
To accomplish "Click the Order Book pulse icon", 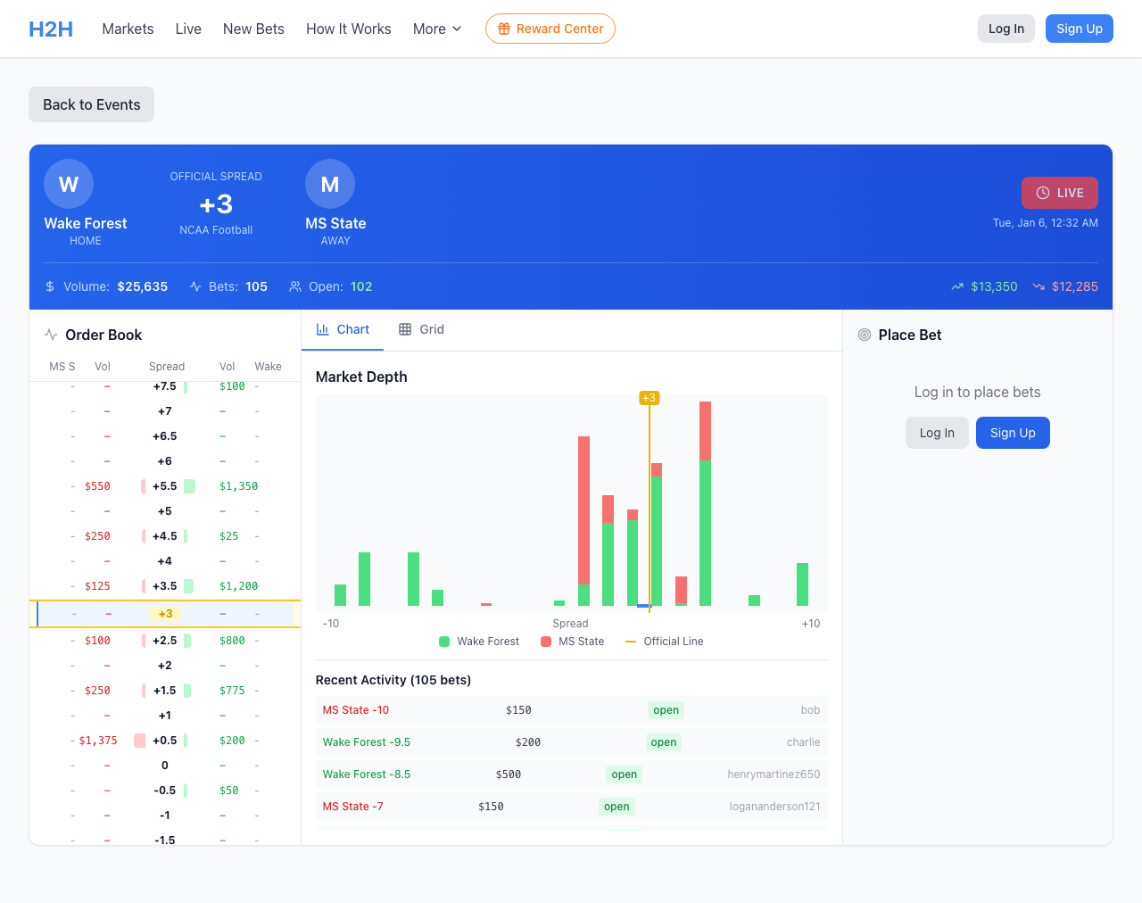I will point(51,335).
